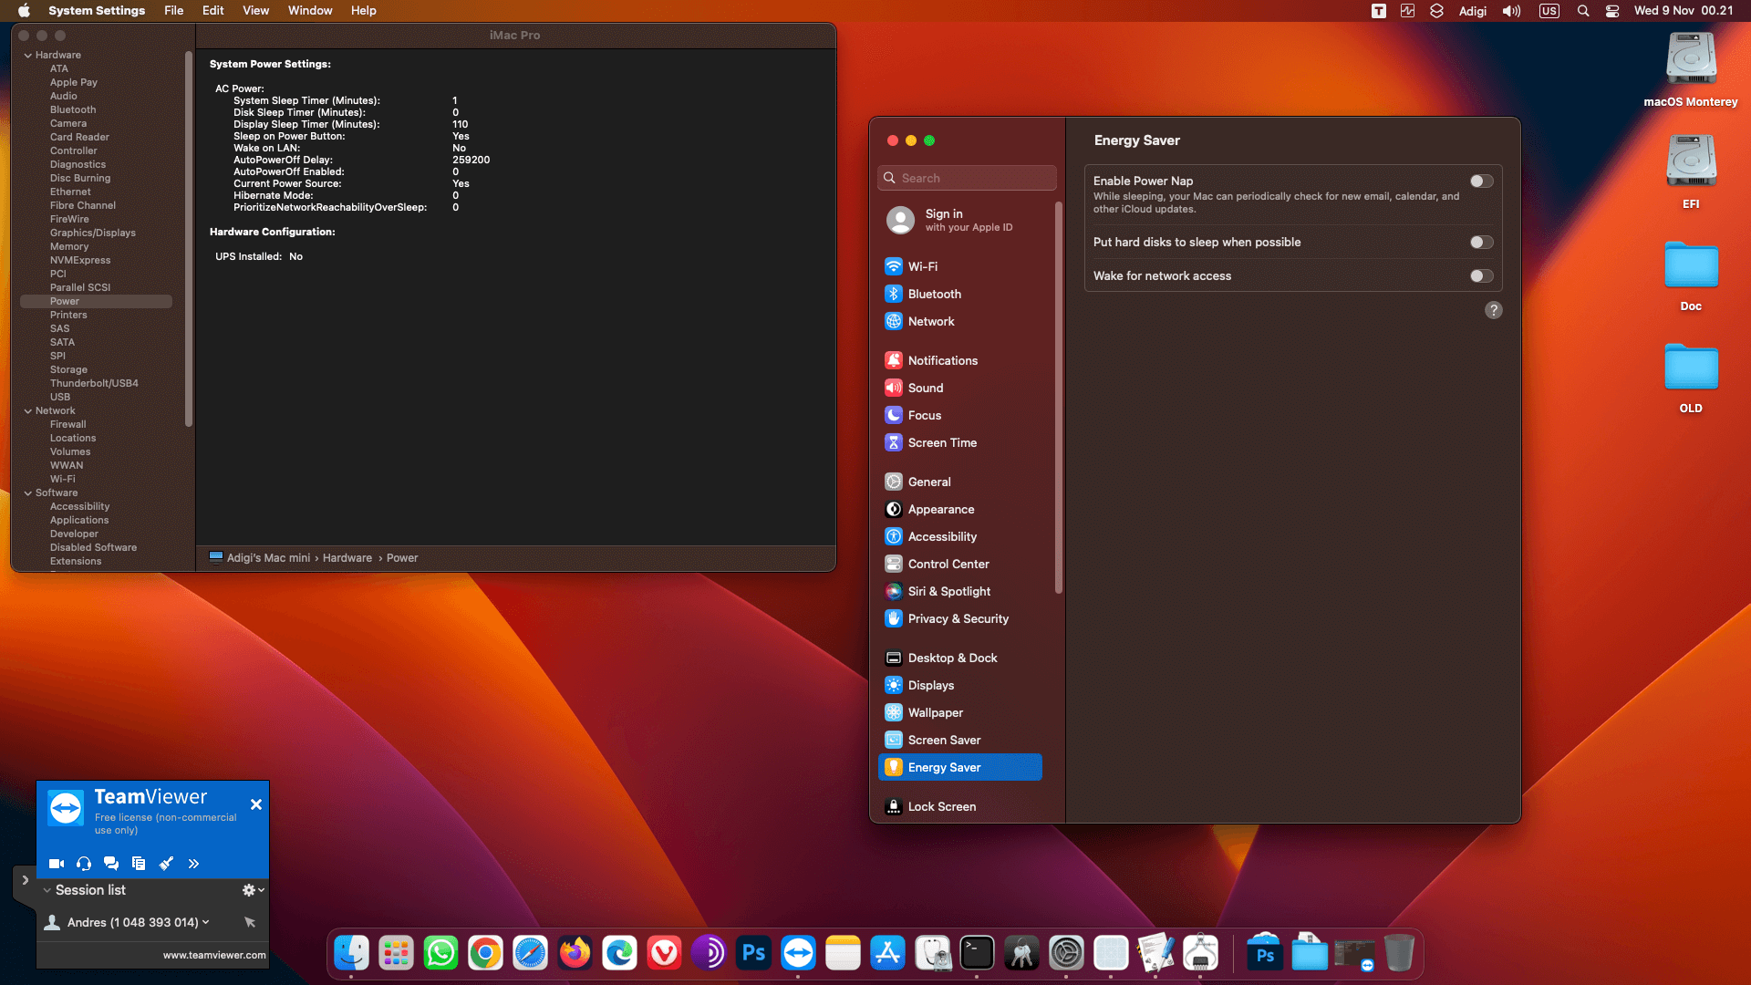Screen dimensions: 1751x985
Task: Enable the Power Nap toggle
Action: 1481,181
